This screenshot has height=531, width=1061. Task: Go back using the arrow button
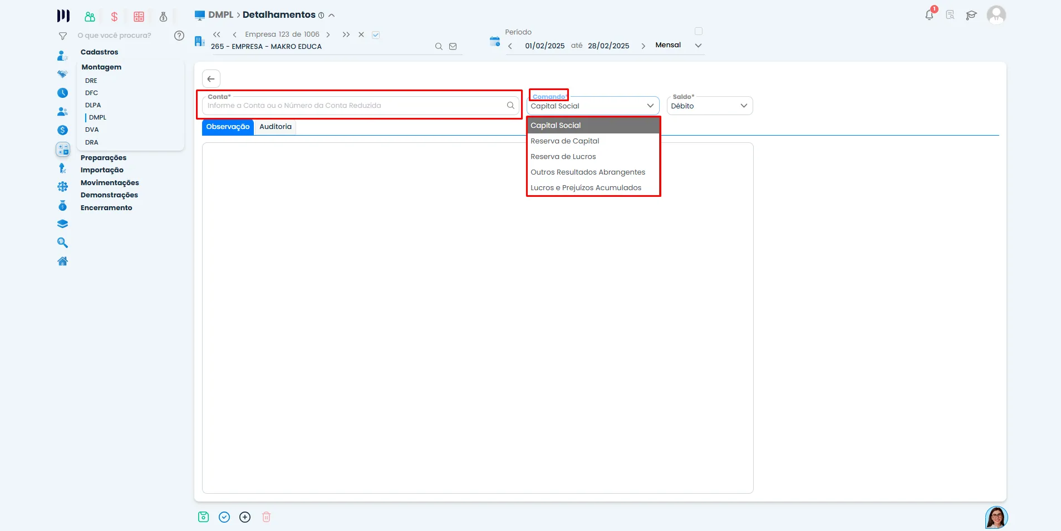[x=211, y=79]
